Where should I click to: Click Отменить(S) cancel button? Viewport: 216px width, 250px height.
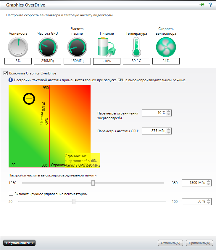click(x=170, y=243)
